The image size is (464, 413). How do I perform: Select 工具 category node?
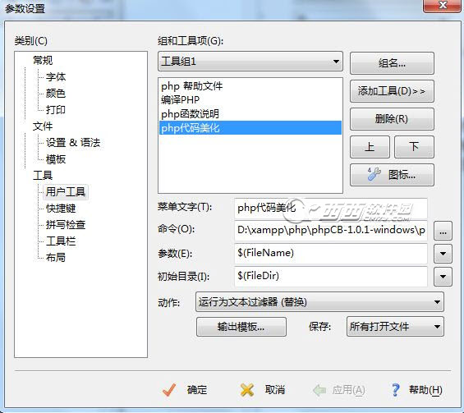43,176
